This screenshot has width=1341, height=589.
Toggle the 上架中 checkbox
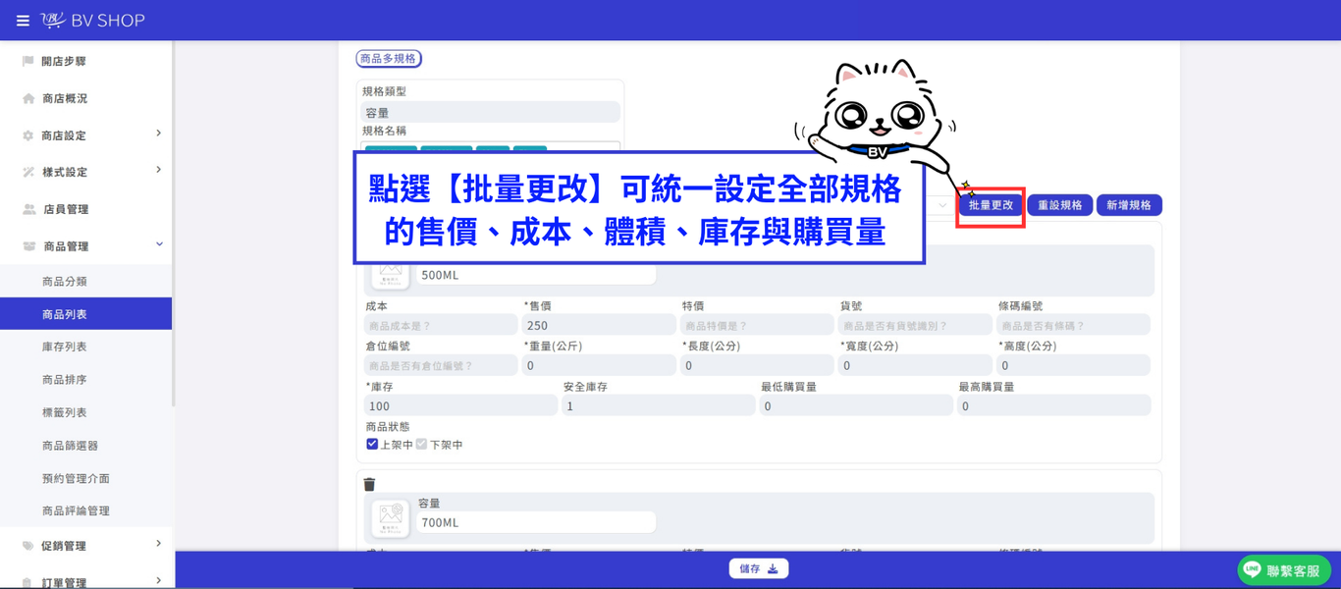point(372,444)
